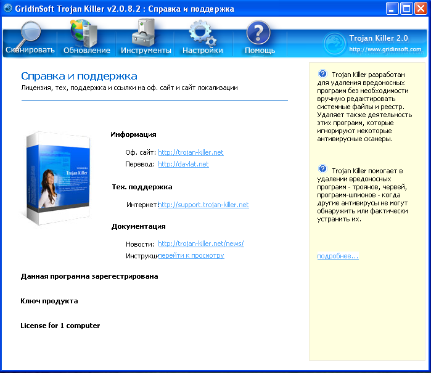Select the Помощь label in the toolbar
Screen dimensions: 431x373
[x=260, y=51]
